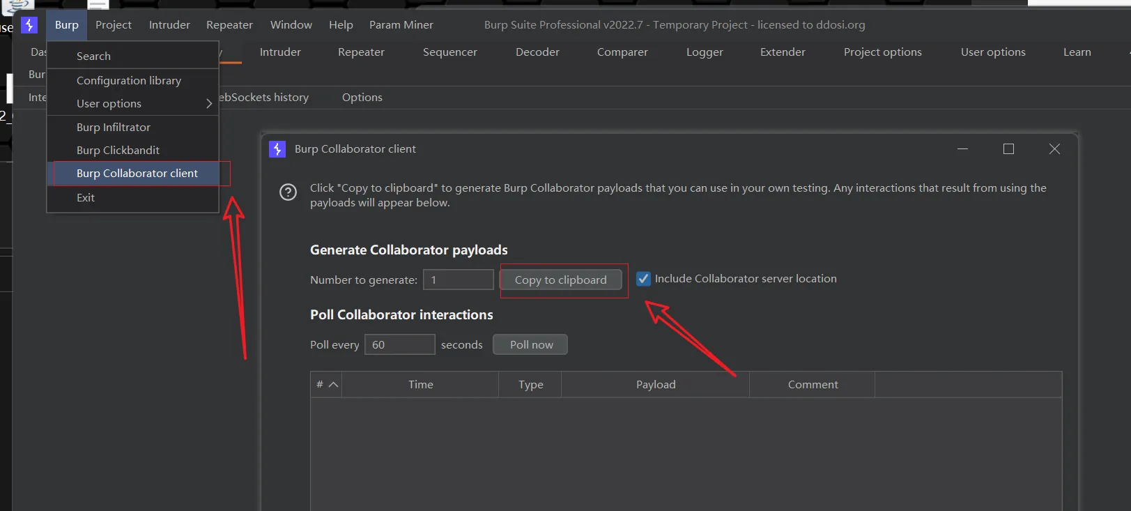Minimize the Burp Collaborator client dialog

click(962, 149)
